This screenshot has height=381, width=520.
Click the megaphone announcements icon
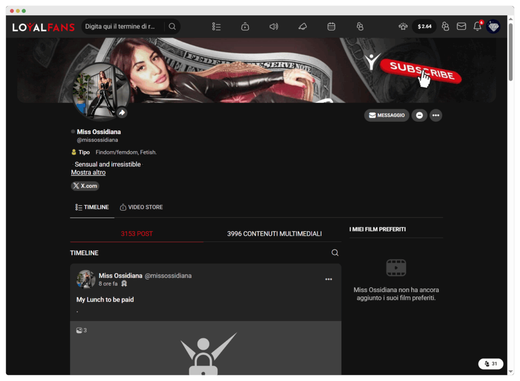click(x=302, y=26)
